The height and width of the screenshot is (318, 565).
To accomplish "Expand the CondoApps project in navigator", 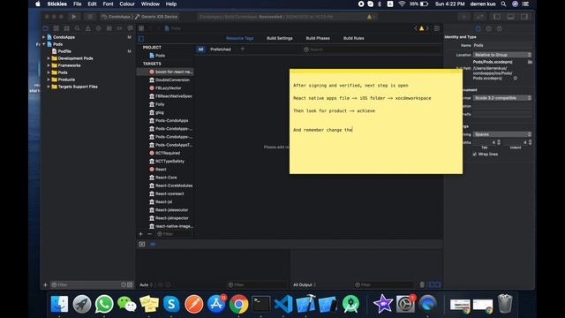I will [x=43, y=37].
